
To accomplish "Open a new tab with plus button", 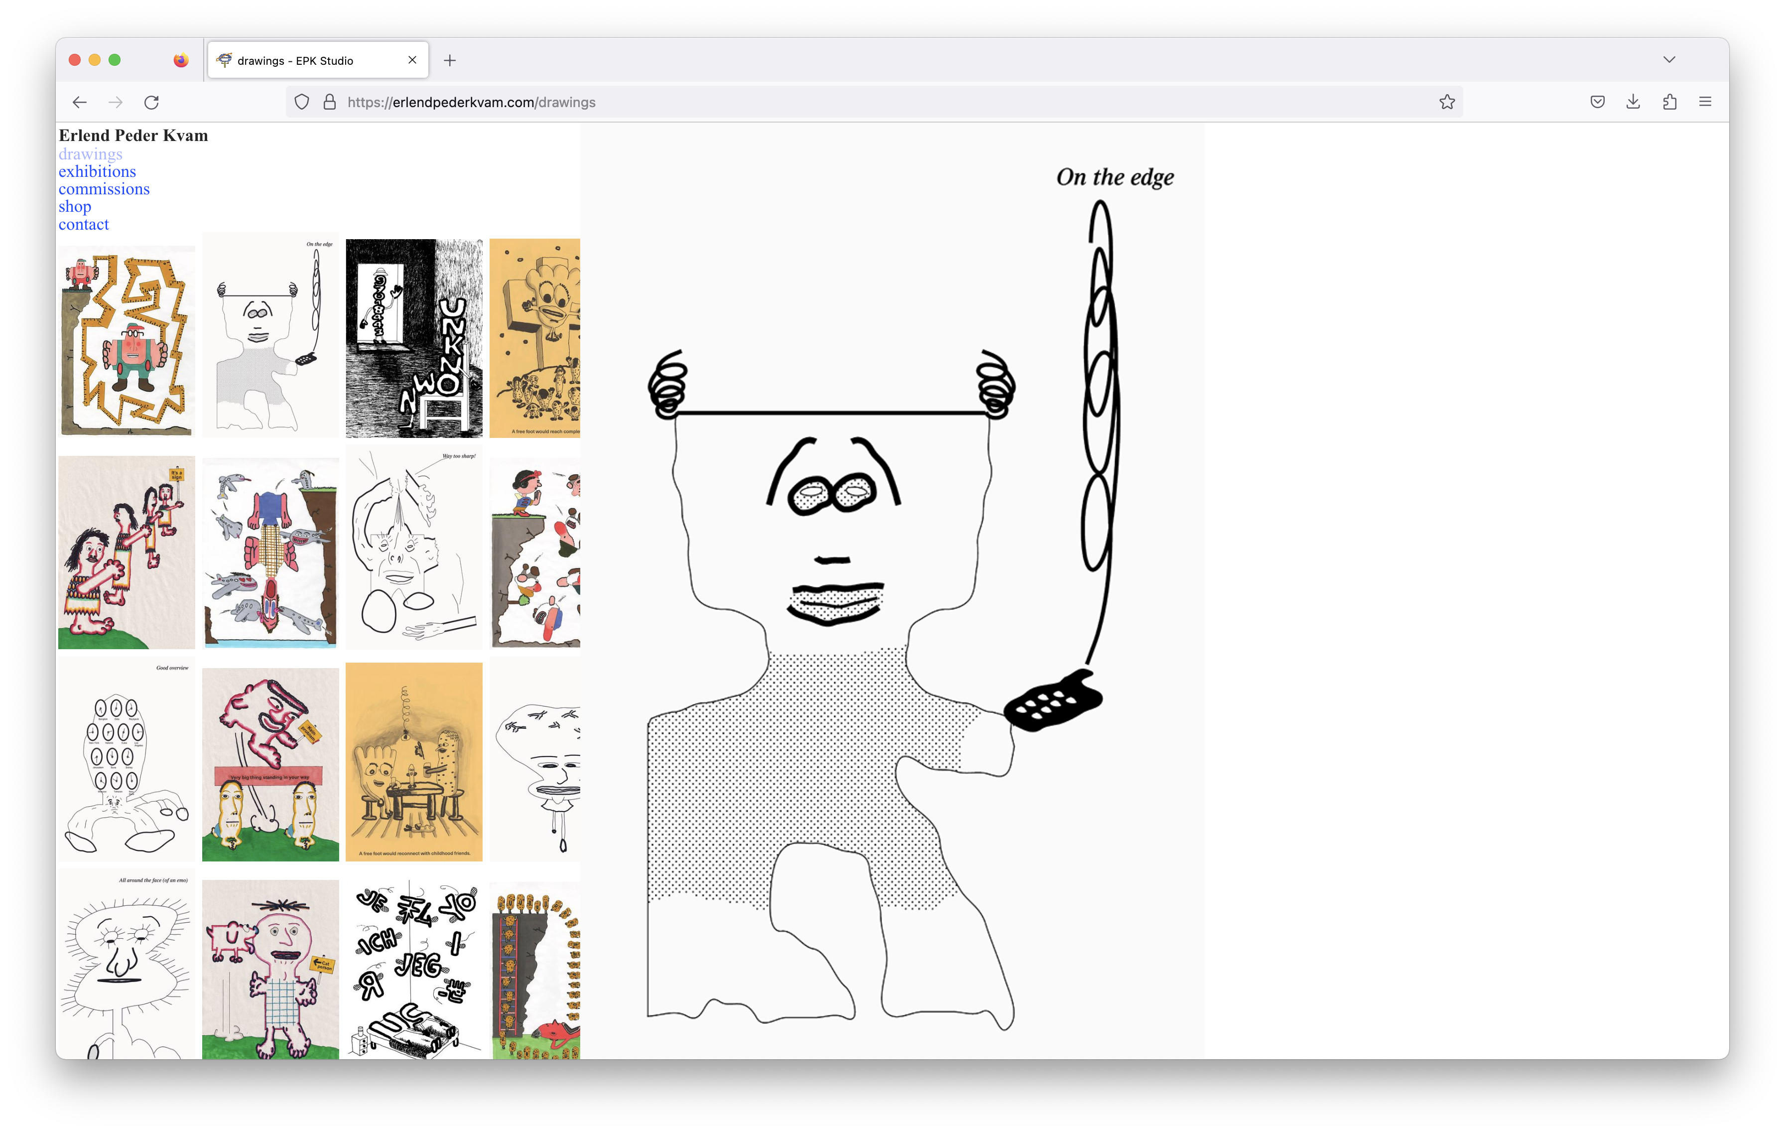I will click(450, 61).
